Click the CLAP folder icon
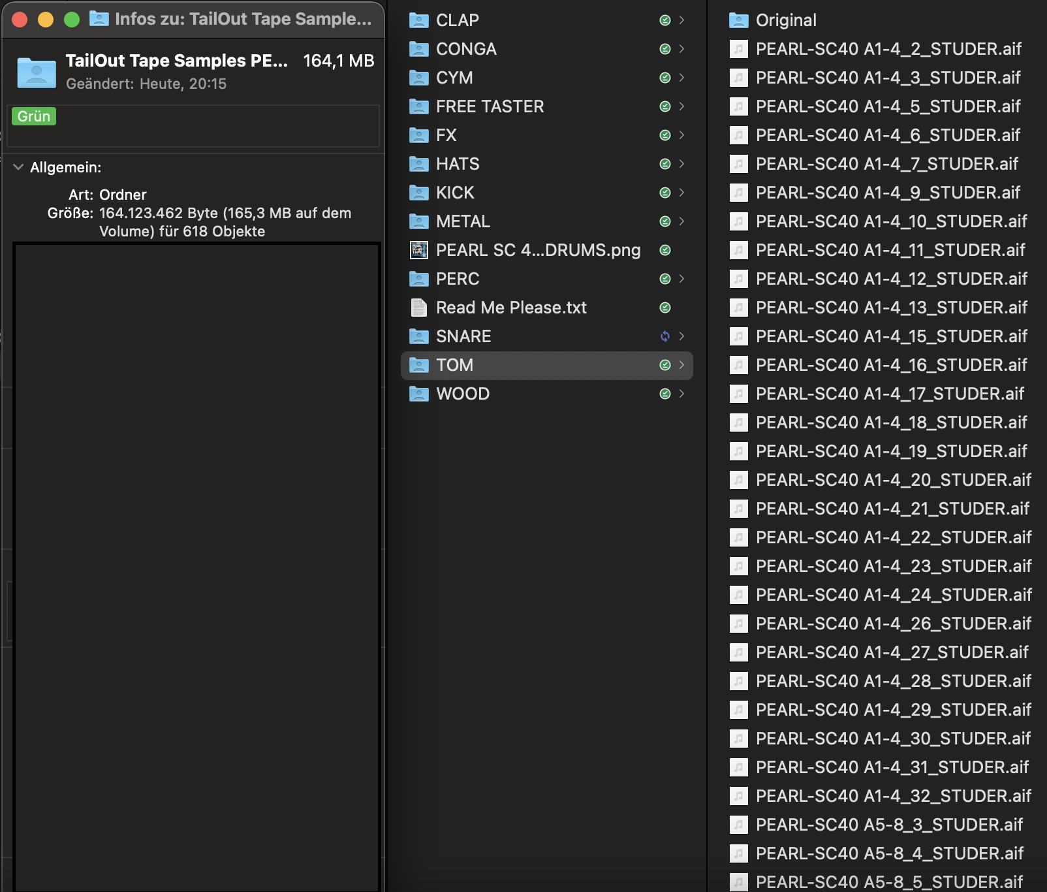The height and width of the screenshot is (892, 1047). (418, 20)
